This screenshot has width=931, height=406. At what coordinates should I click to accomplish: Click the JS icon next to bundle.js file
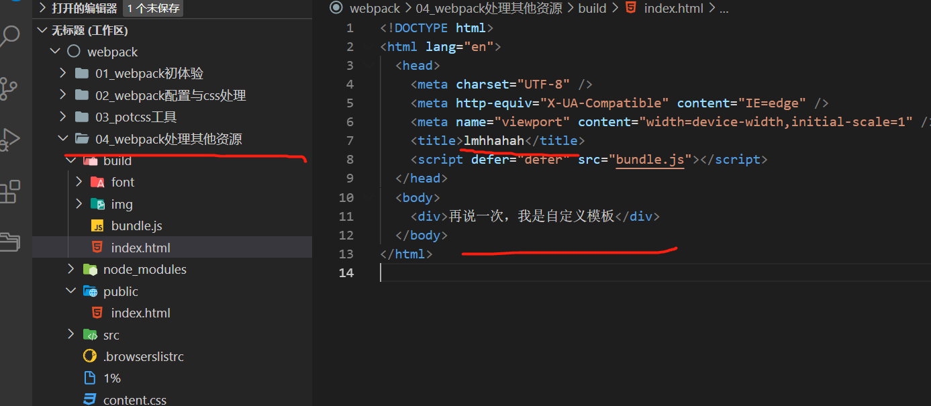[98, 225]
